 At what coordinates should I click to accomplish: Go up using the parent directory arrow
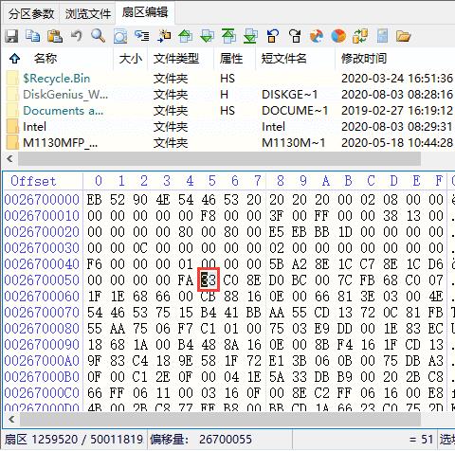pyautogui.click(x=15, y=59)
